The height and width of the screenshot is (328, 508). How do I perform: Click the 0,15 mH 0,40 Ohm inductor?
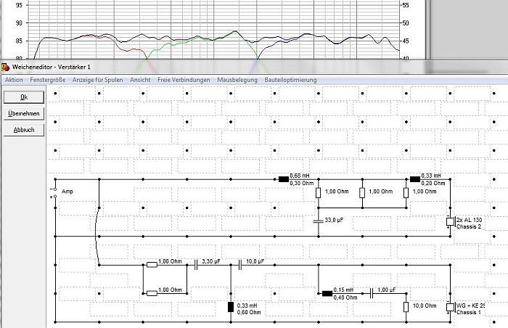click(327, 294)
